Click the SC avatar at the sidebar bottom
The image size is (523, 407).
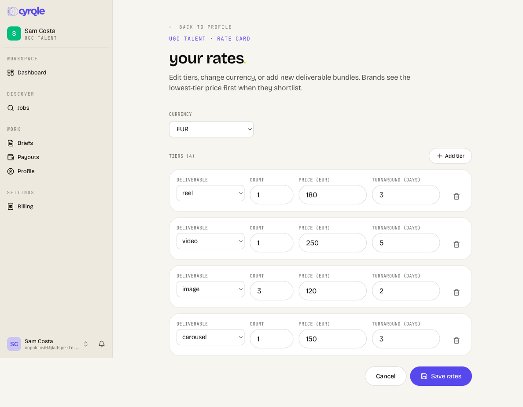click(14, 344)
